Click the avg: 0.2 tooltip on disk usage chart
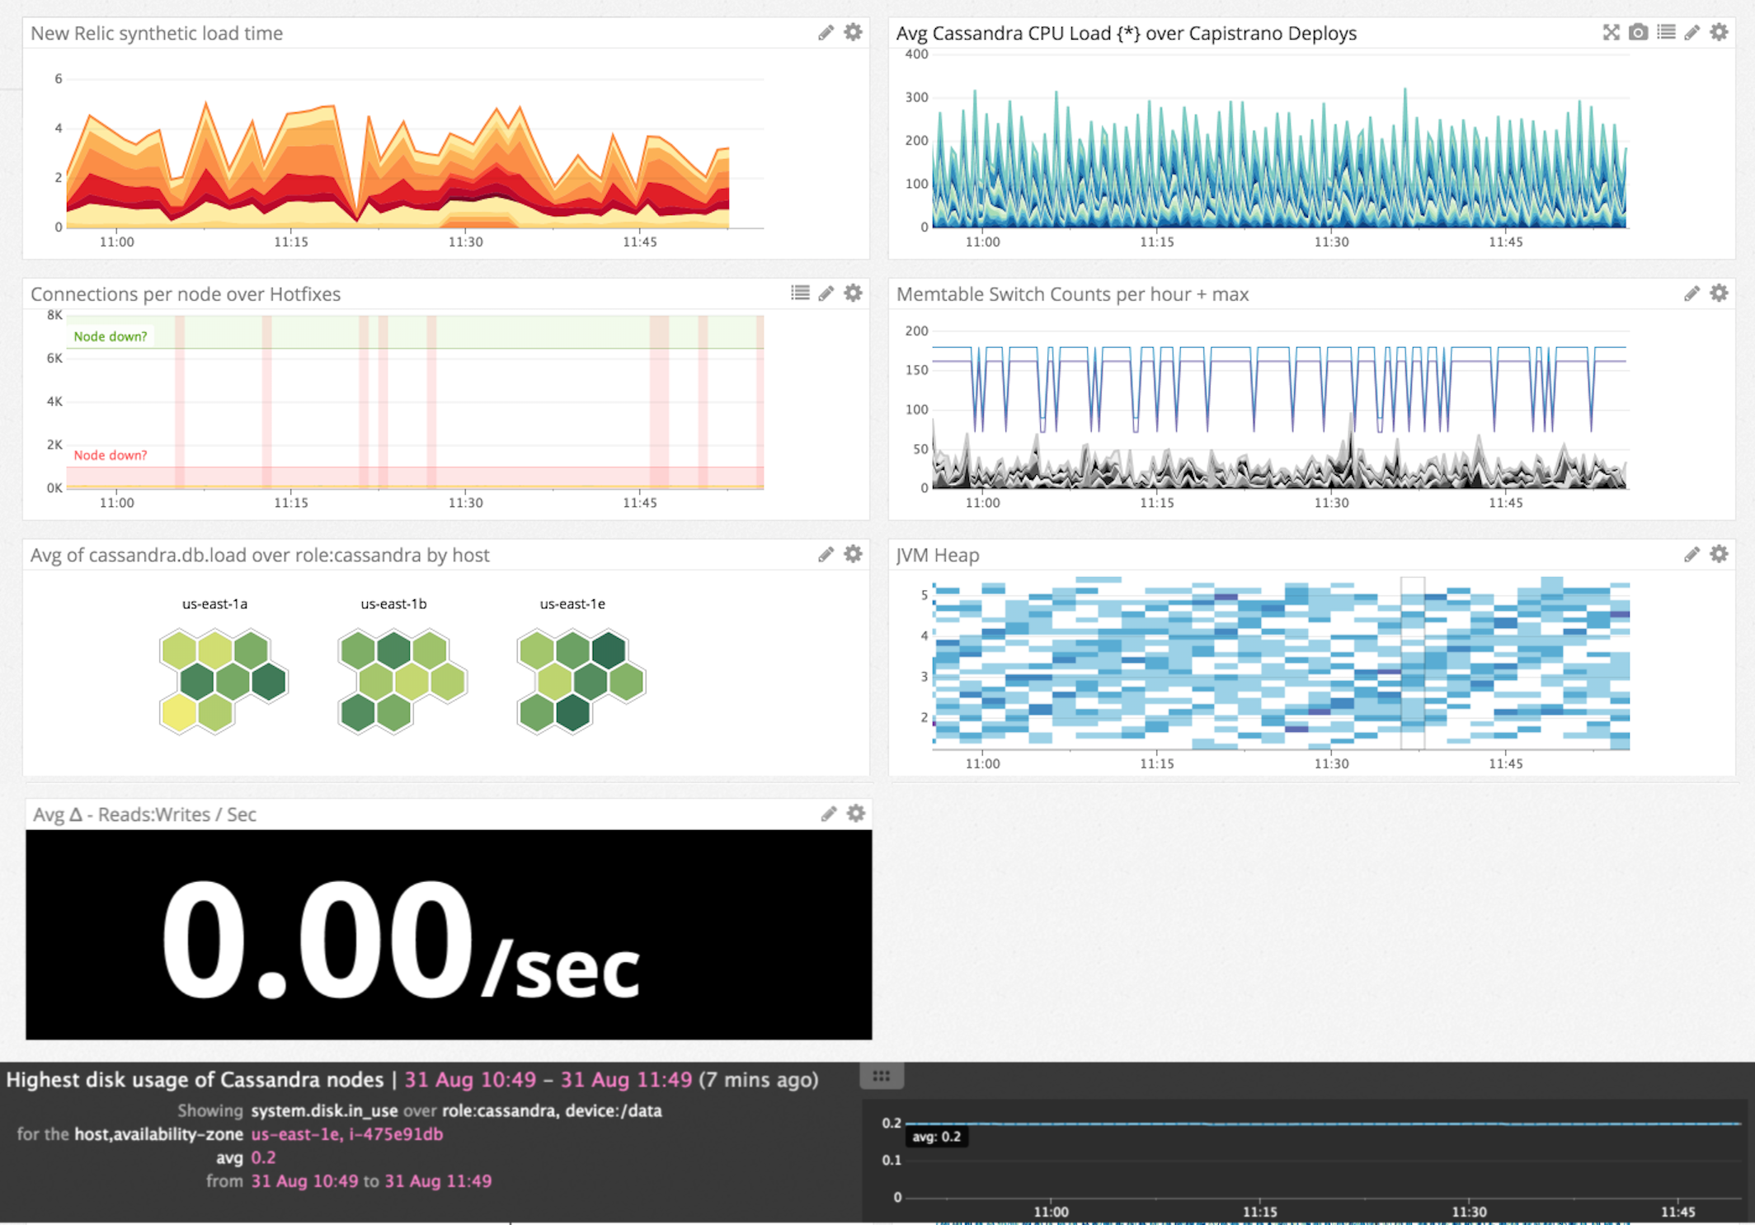The width and height of the screenshot is (1755, 1225). 937,1136
